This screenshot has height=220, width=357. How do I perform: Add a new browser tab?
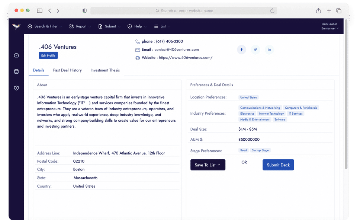click(x=329, y=11)
